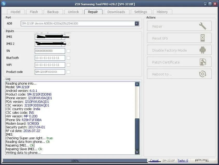Click the Cancel link in status bar
The height and width of the screenshot is (165, 219).
point(154,161)
